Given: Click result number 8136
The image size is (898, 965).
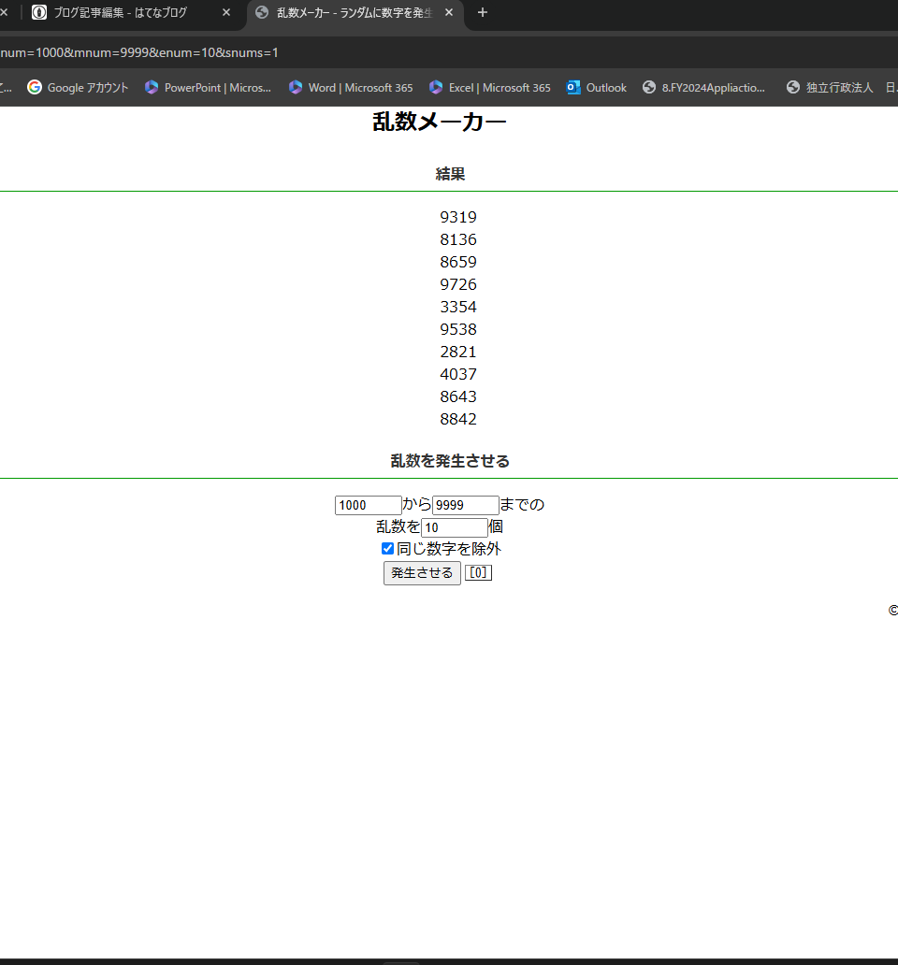Looking at the screenshot, I should (x=458, y=239).
